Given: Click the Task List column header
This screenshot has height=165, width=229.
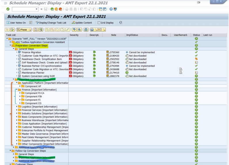Looking at the screenshot, I should (37, 35).
